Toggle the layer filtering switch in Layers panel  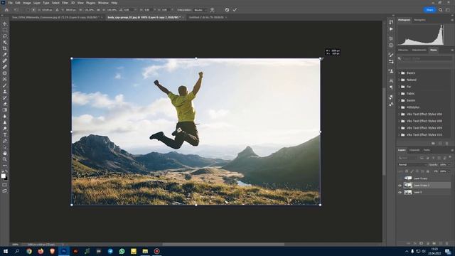click(450, 157)
